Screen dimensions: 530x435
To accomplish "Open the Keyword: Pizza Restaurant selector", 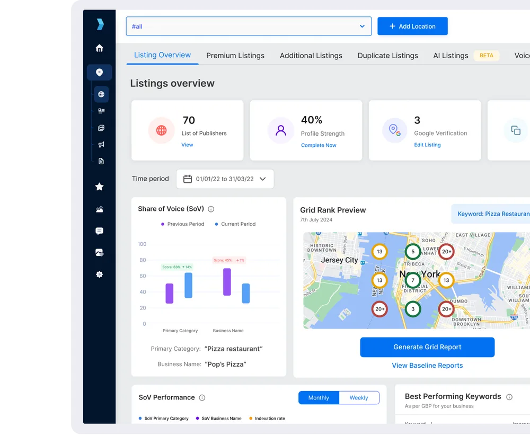I will pos(491,214).
